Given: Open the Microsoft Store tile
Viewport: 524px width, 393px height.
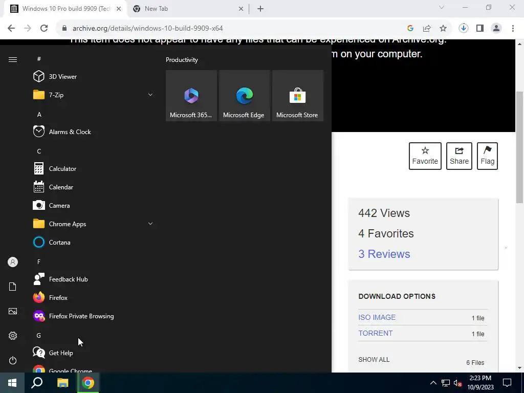Looking at the screenshot, I should tap(298, 96).
